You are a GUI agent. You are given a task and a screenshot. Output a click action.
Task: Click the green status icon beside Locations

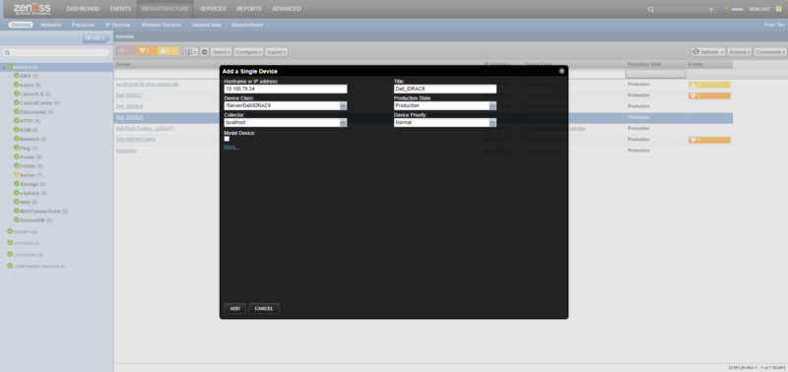pyautogui.click(x=10, y=255)
